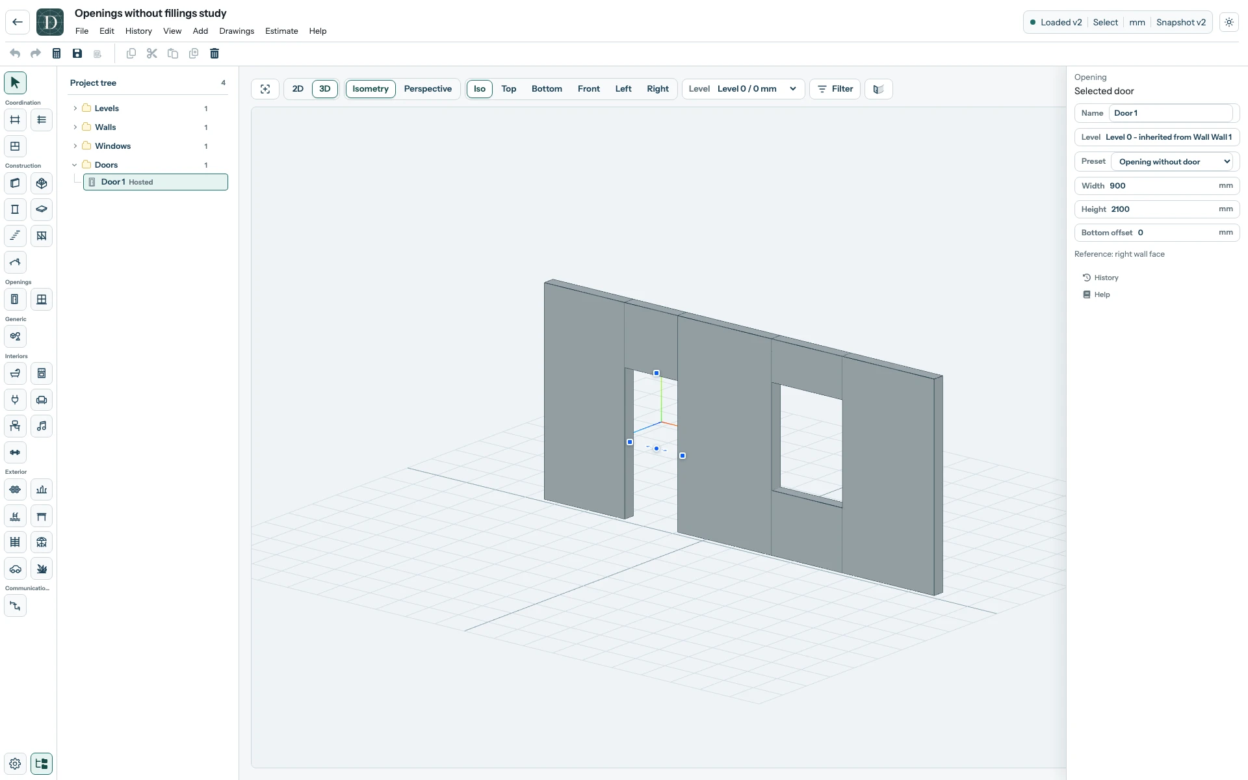Screen dimensions: 1248x780
Task: Select the window tool under Openings
Action: 42,300
